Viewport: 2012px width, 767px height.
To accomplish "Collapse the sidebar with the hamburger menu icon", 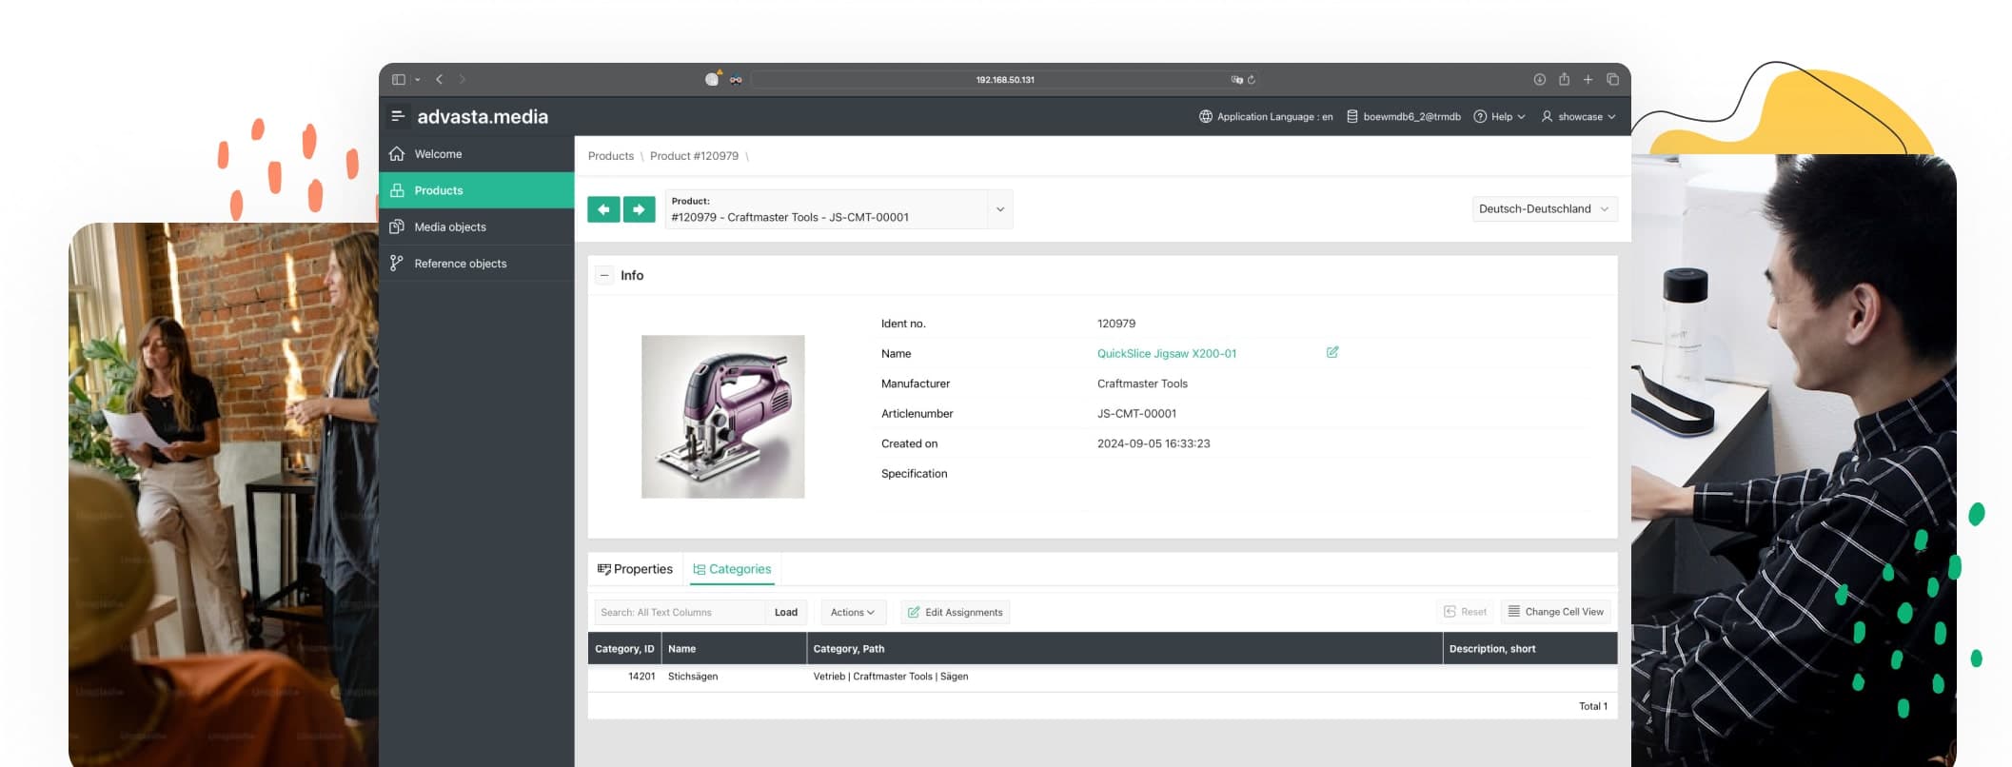I will 398,116.
